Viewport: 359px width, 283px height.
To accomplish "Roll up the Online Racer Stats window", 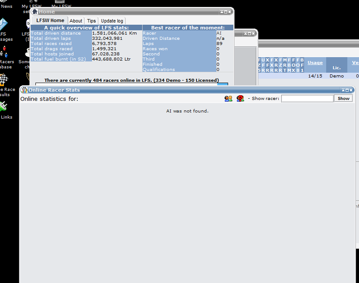I will click(343, 90).
